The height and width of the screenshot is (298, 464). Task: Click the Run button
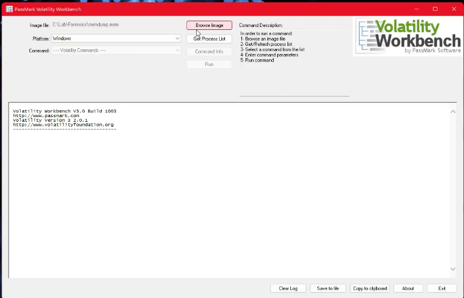[209, 64]
